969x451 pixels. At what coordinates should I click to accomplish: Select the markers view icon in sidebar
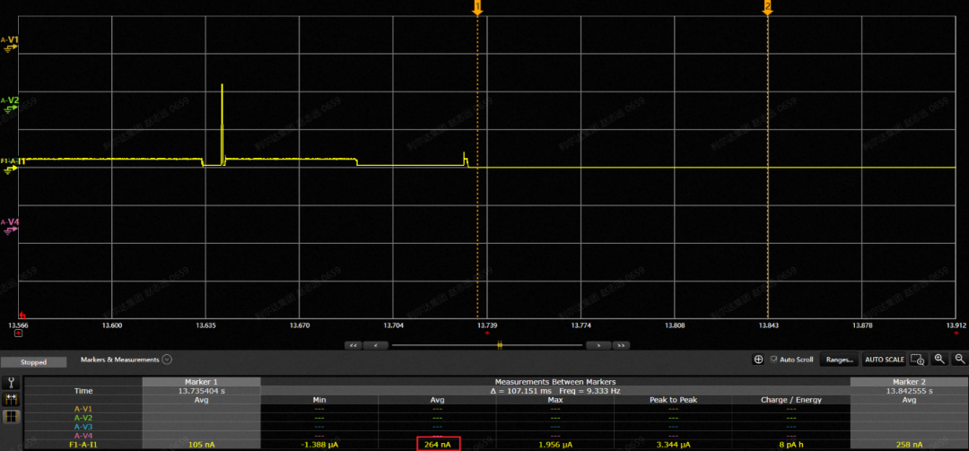point(12,399)
